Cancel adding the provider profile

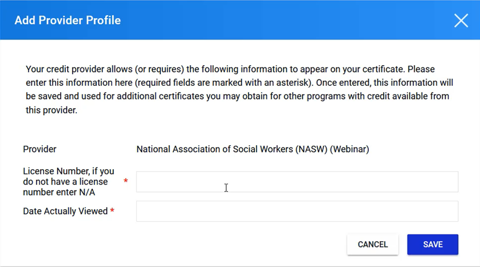[x=372, y=244]
